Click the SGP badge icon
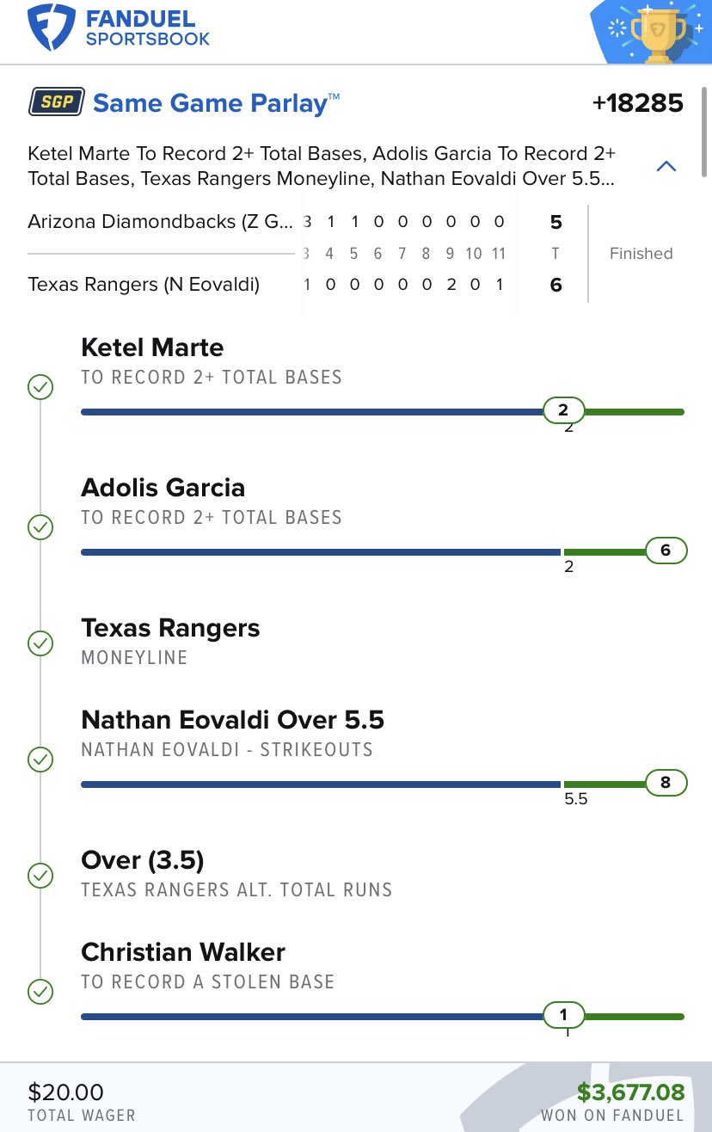The height and width of the screenshot is (1132, 712). pyautogui.click(x=56, y=103)
